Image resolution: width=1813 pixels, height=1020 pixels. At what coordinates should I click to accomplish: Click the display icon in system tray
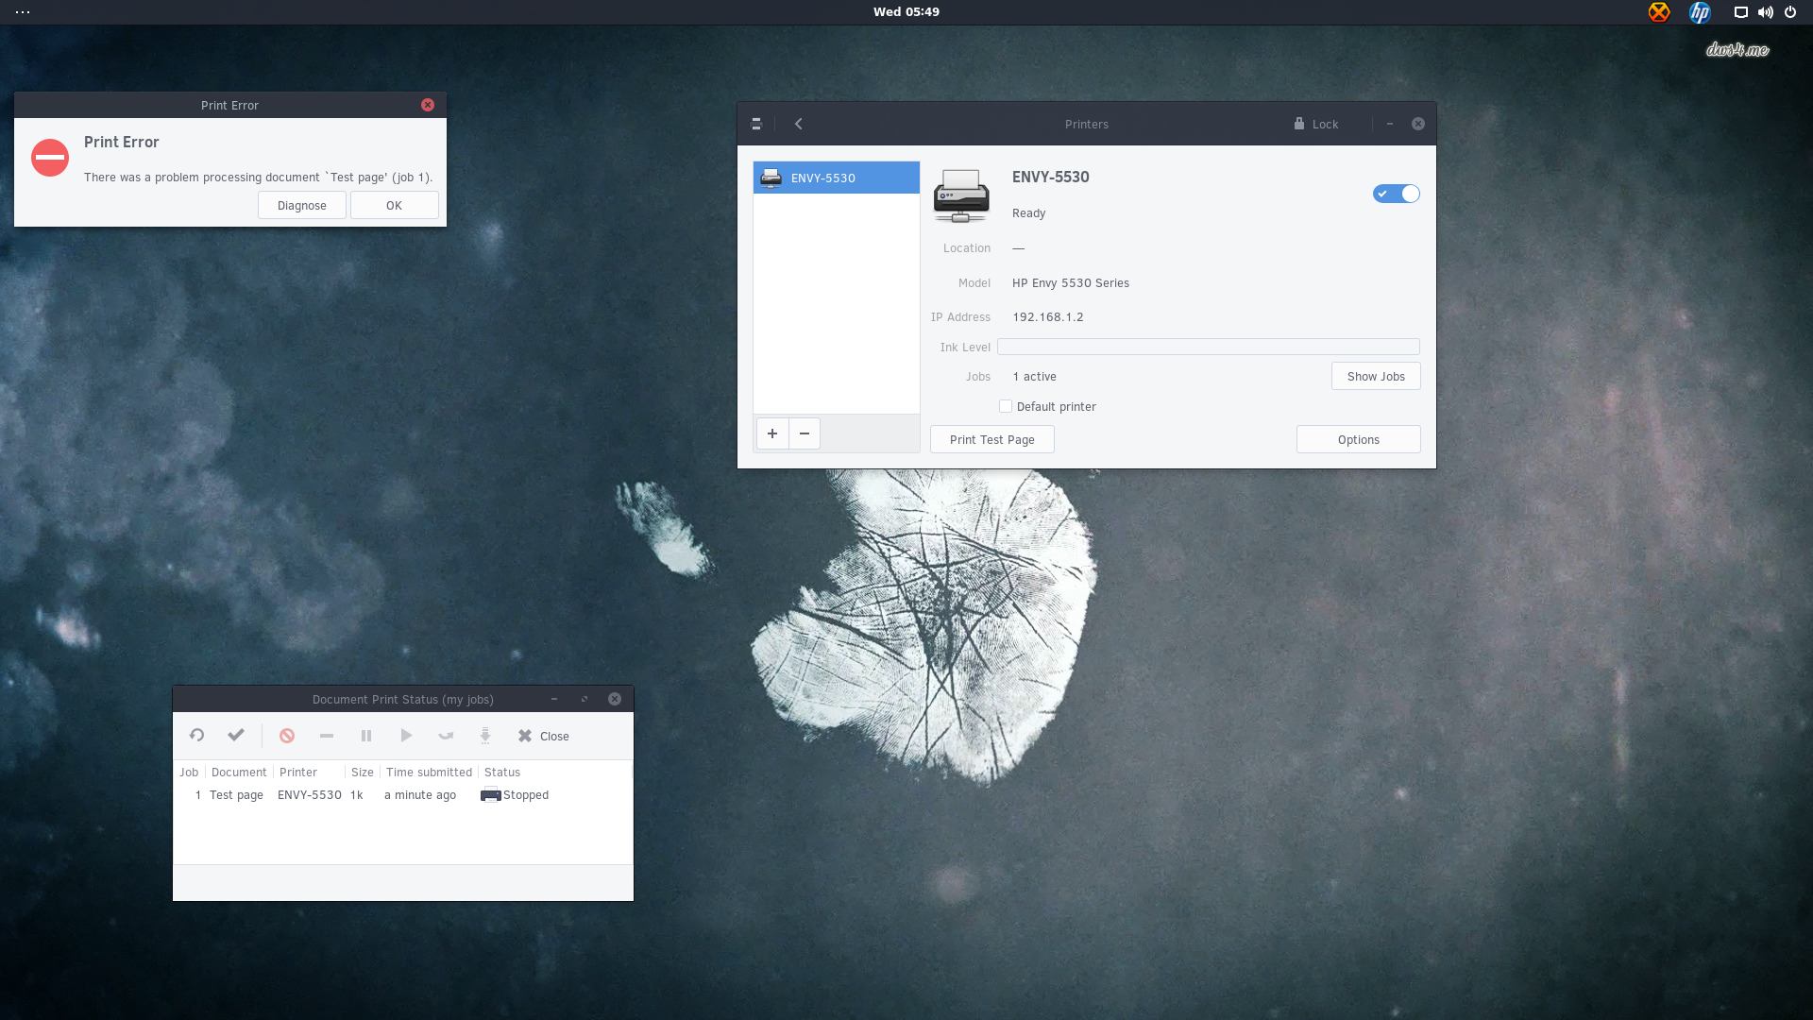(1741, 12)
